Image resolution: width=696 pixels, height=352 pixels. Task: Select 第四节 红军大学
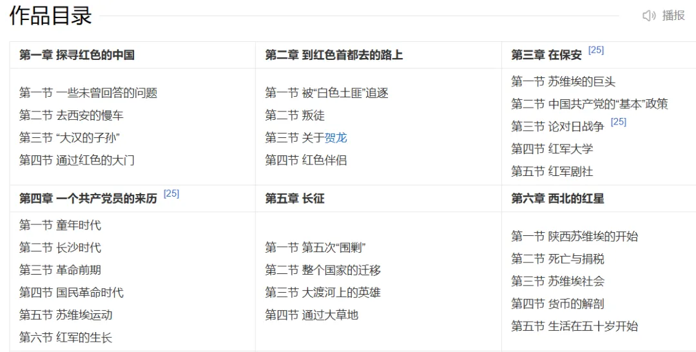coord(552,149)
